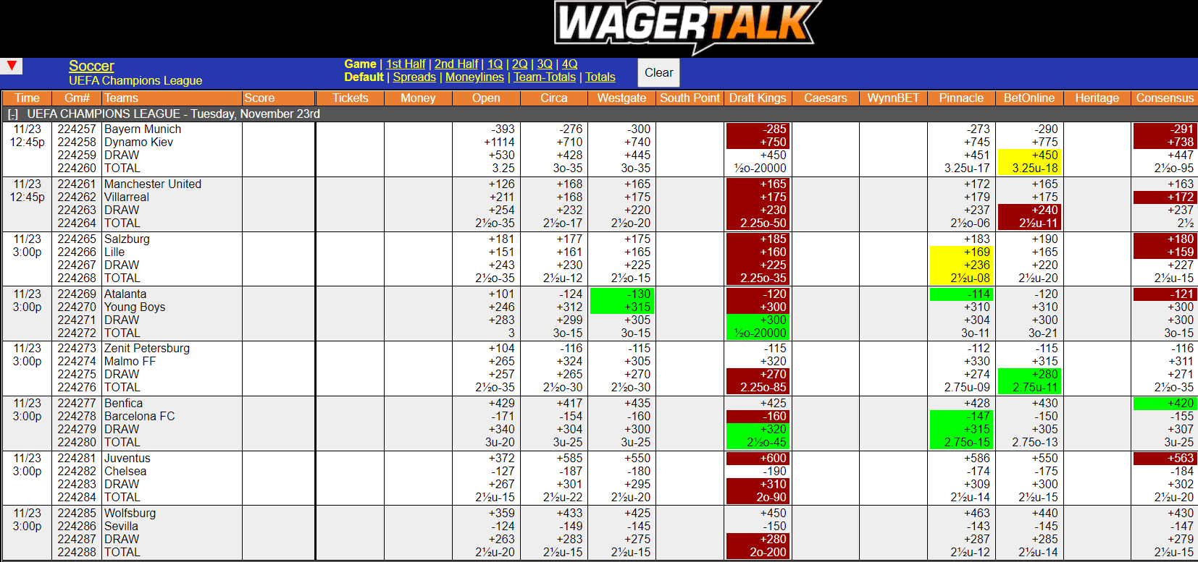Select the Atalanta team row

point(125,294)
